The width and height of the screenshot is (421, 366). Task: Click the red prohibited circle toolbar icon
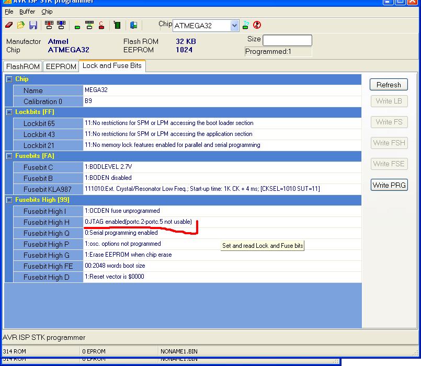tap(257, 25)
